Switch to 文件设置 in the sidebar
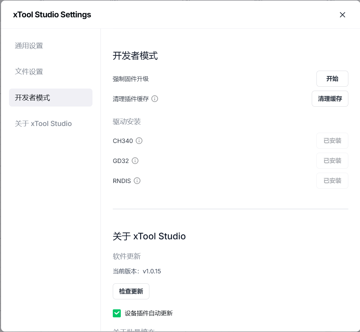The height and width of the screenshot is (332, 360). coord(29,72)
